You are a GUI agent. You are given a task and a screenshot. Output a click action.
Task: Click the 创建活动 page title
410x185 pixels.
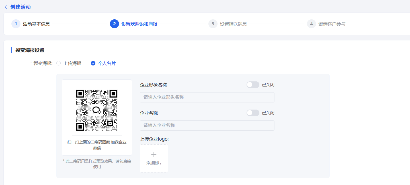[20, 7]
